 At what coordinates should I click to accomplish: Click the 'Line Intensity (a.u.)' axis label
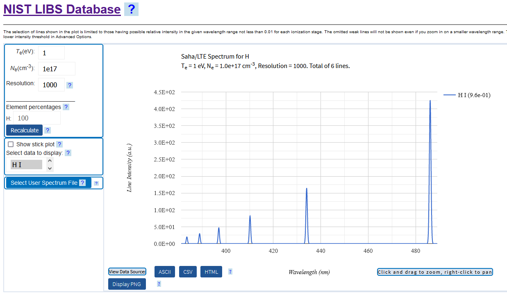130,168
